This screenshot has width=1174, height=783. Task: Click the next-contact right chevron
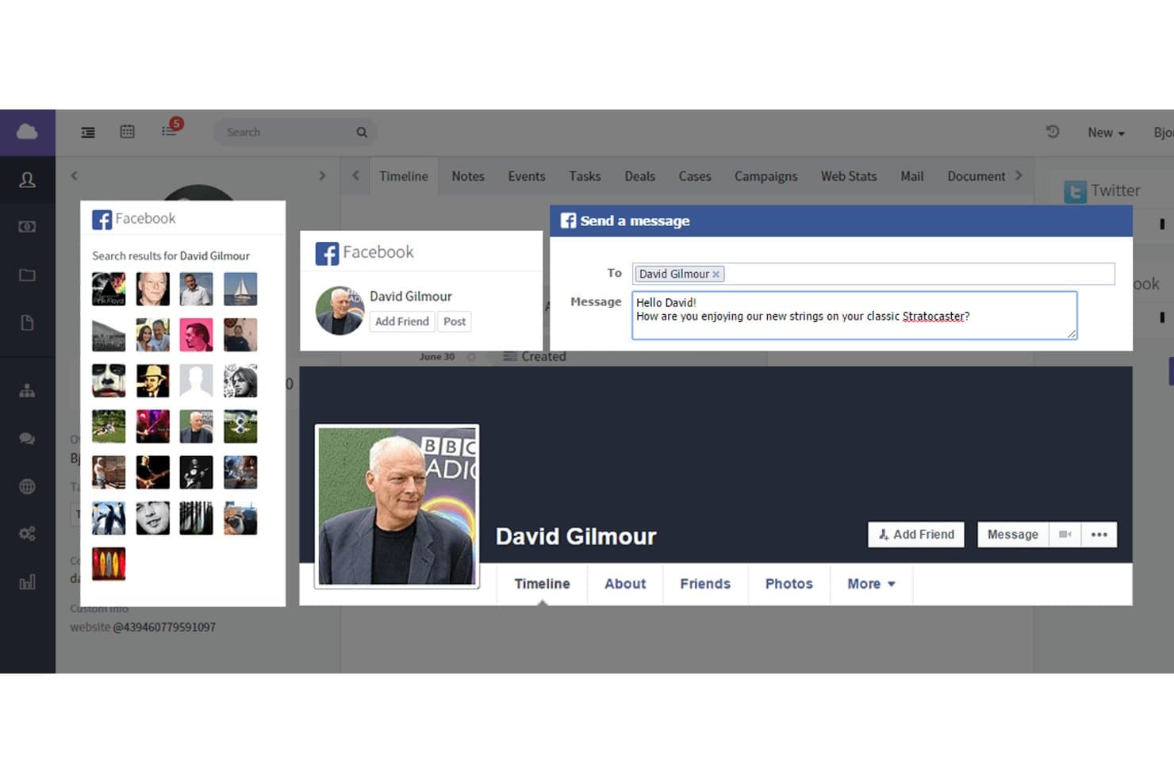322,176
